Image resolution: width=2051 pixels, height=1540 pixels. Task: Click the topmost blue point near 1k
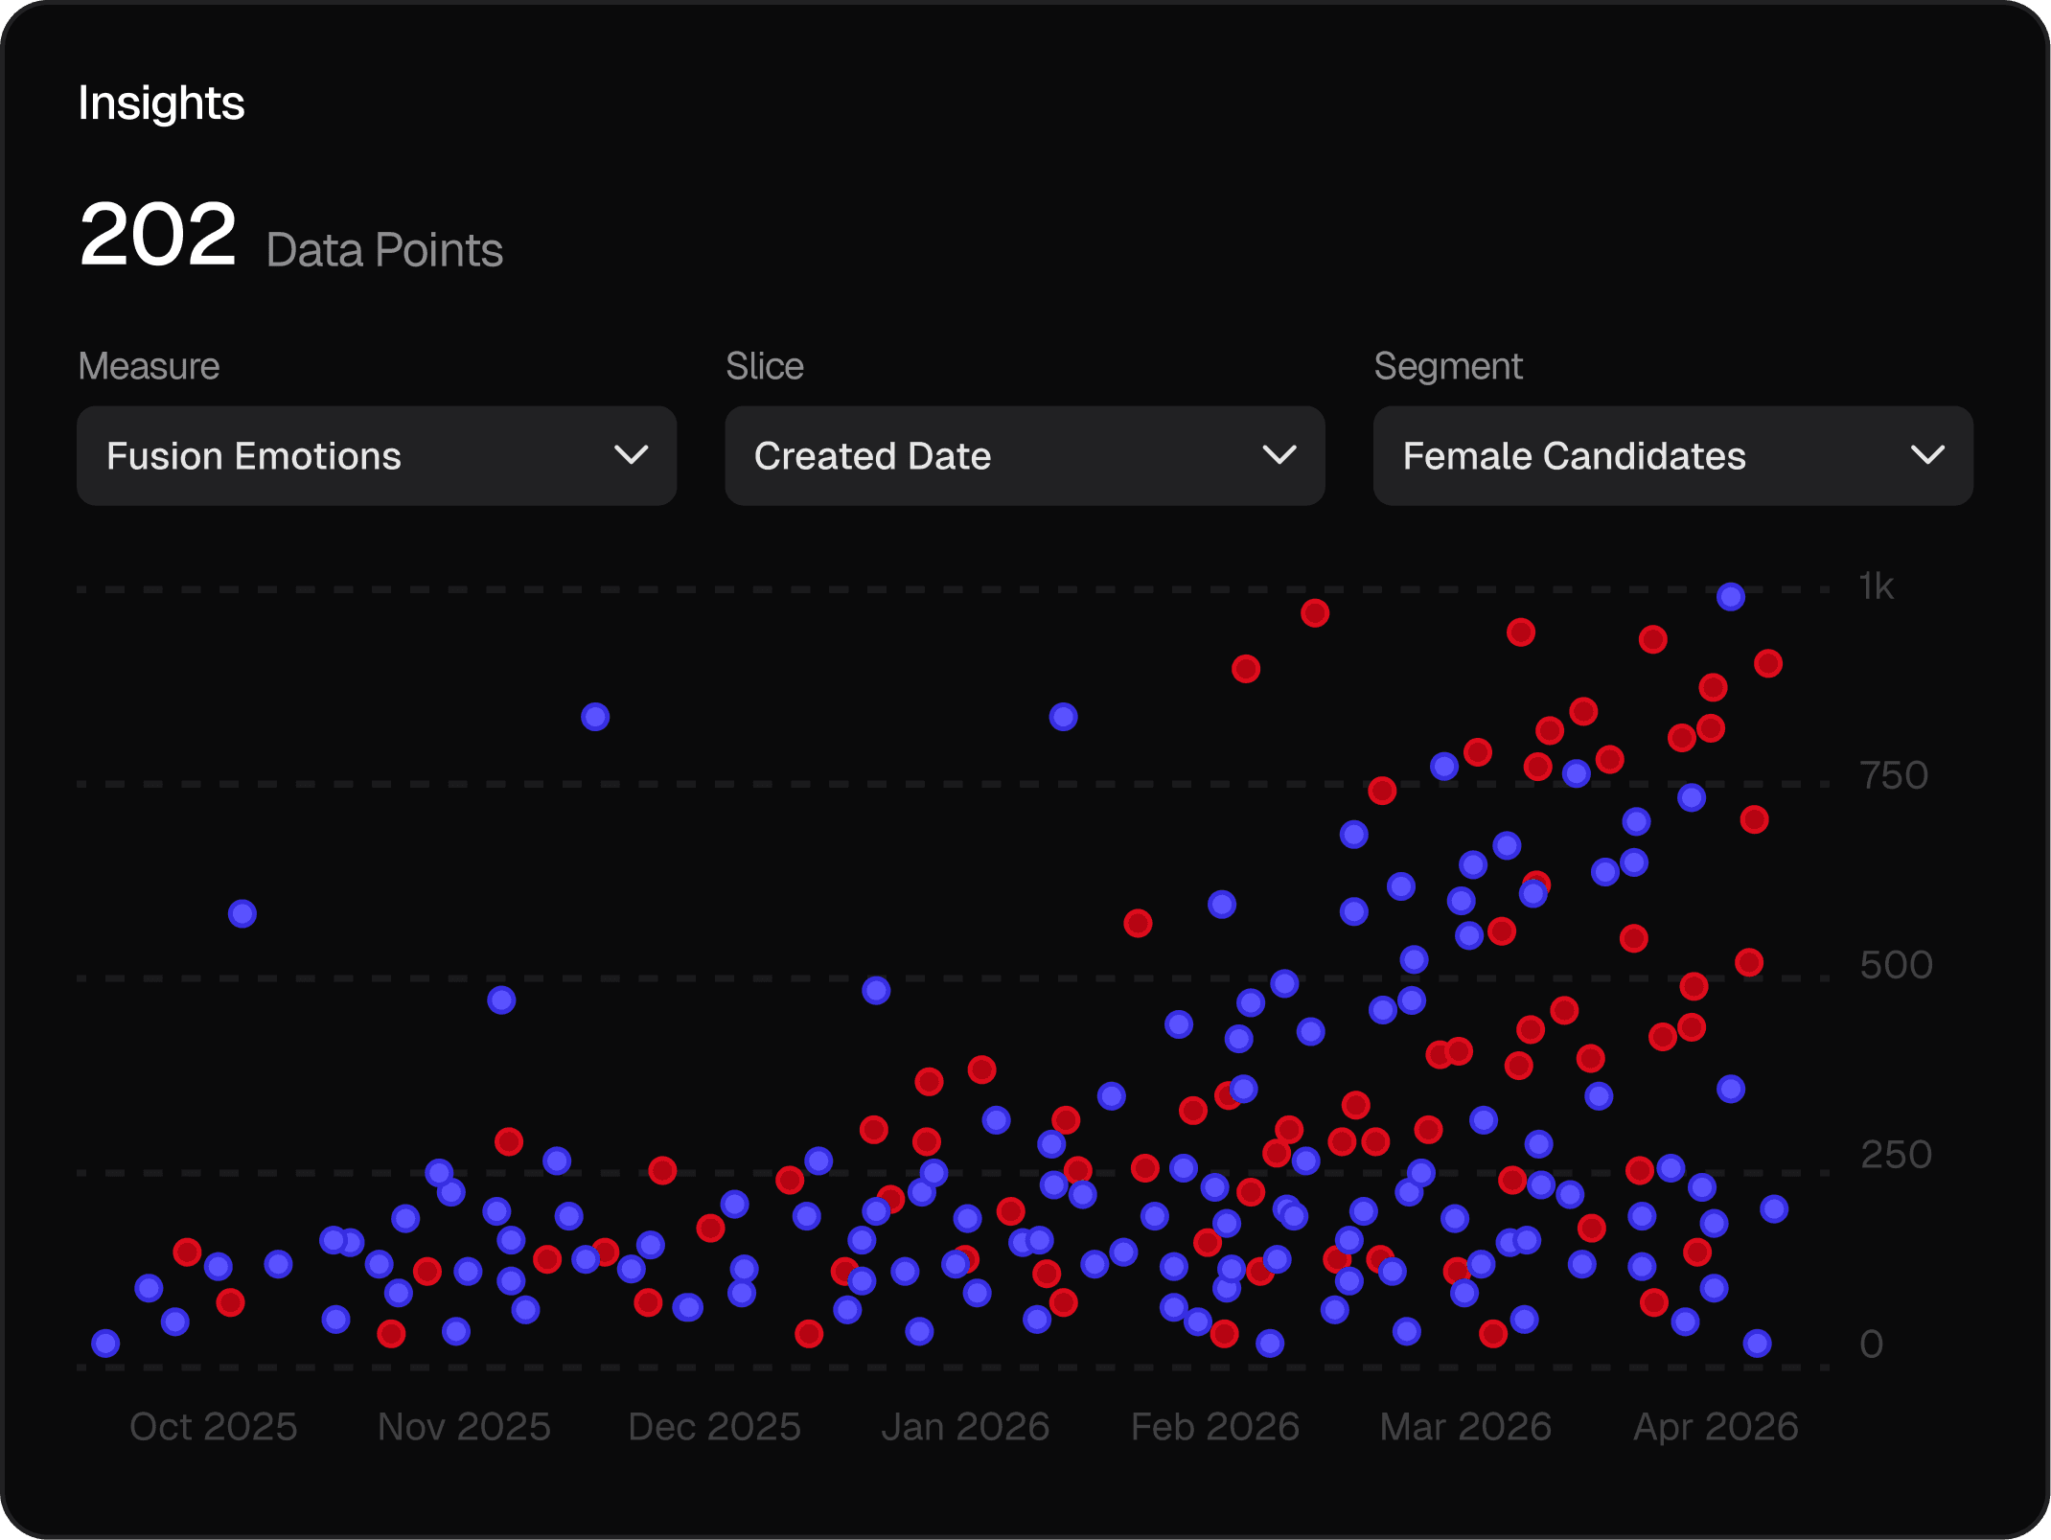click(x=1730, y=597)
